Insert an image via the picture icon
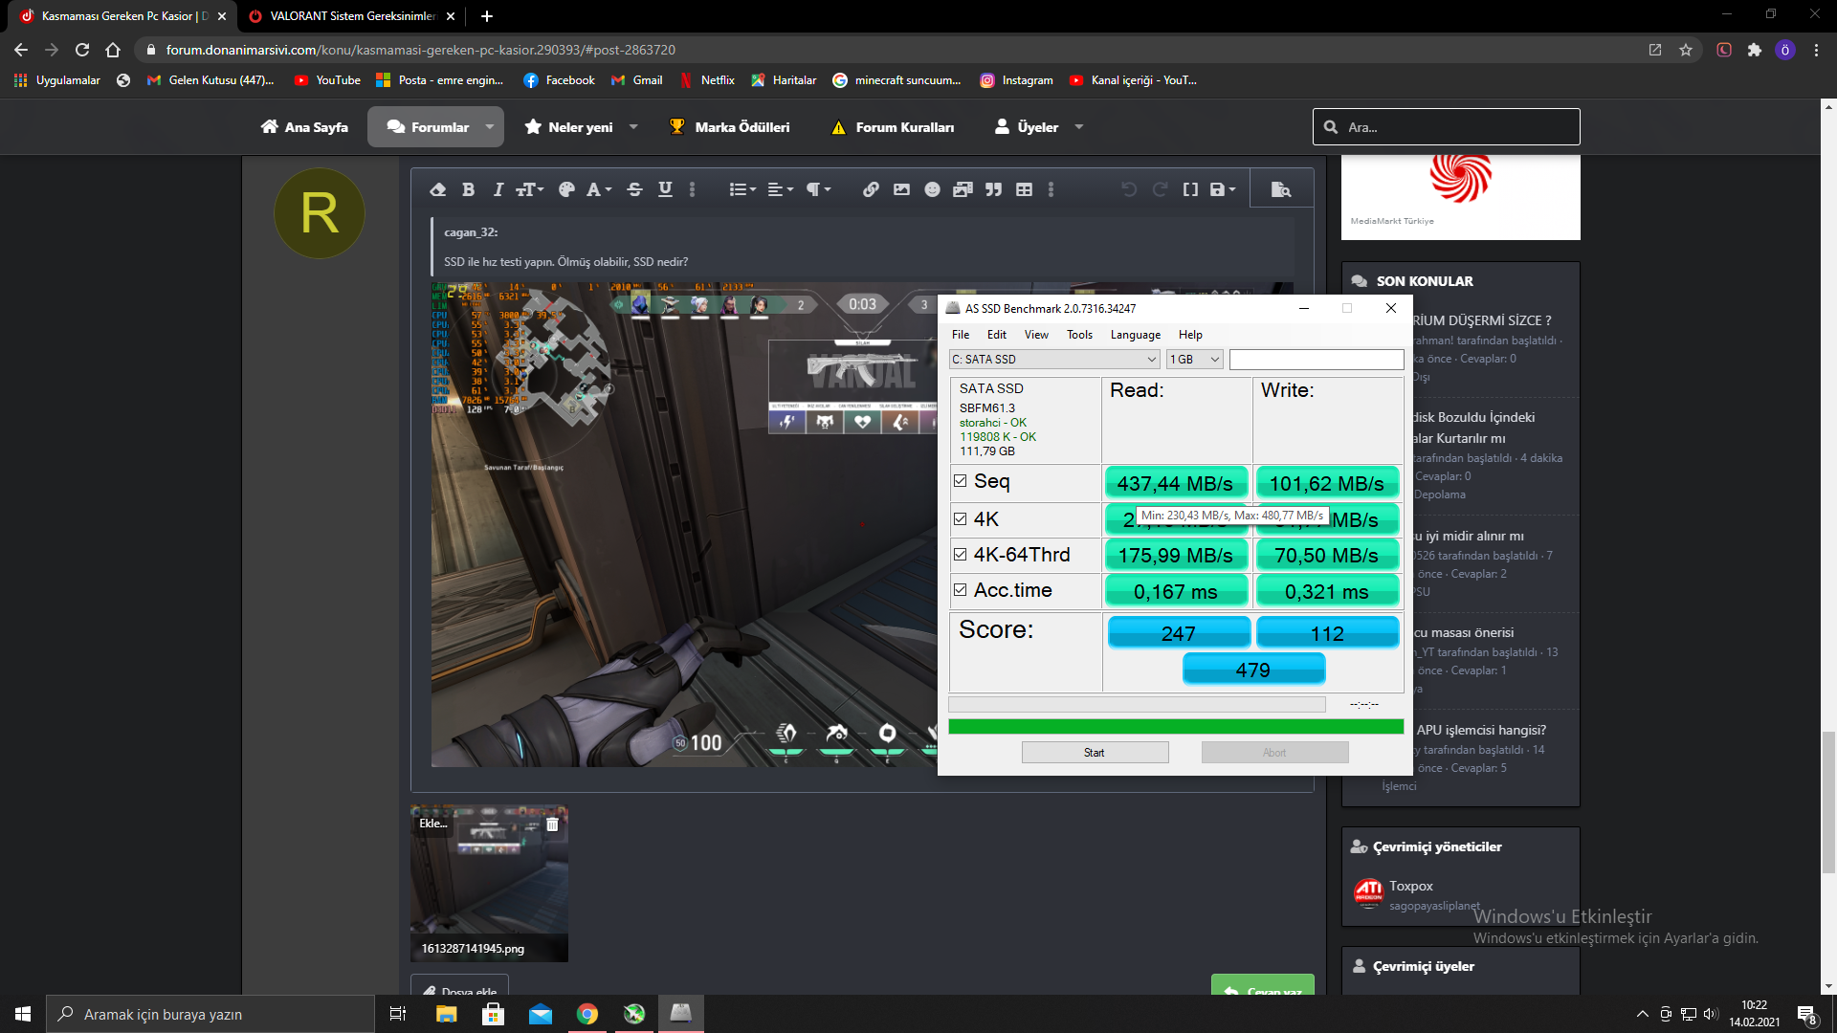The image size is (1837, 1033). point(901,189)
